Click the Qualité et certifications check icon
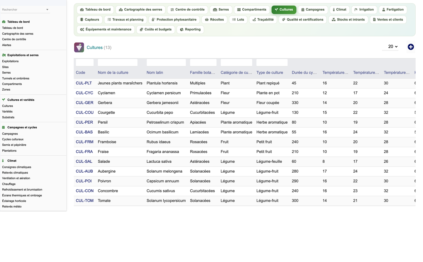The width and height of the screenshot is (423, 262). point(284,20)
